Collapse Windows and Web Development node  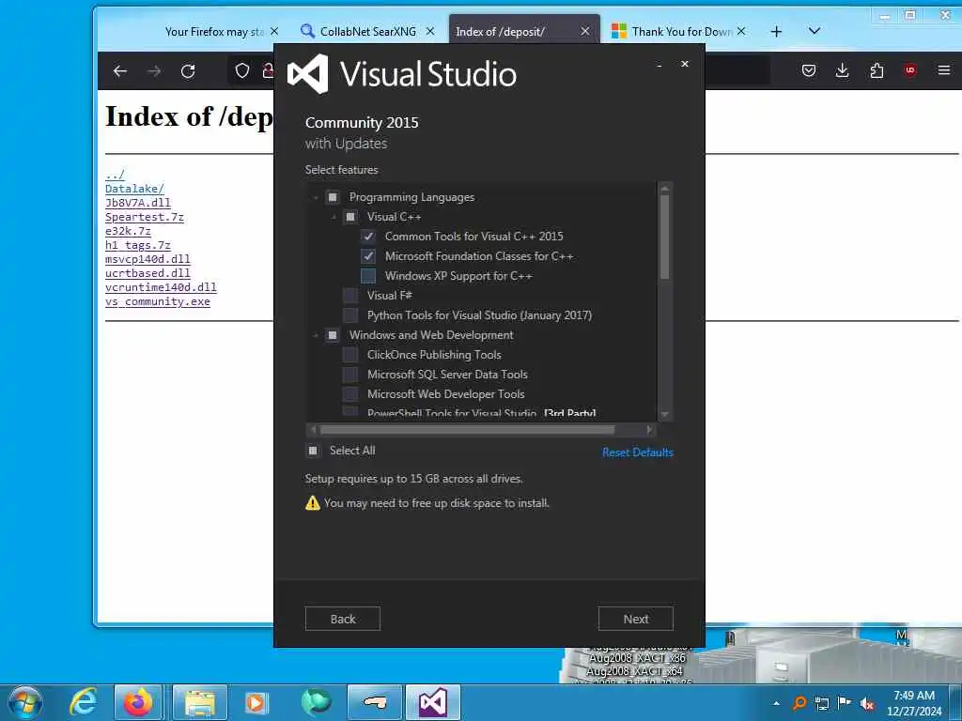pyautogui.click(x=316, y=335)
